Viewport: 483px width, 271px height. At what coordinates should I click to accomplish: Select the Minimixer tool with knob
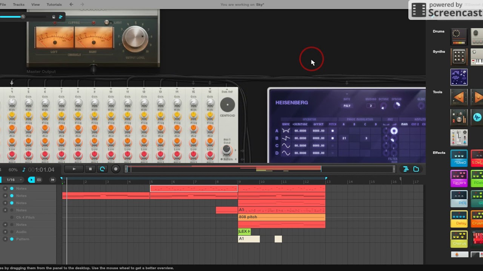point(459,117)
